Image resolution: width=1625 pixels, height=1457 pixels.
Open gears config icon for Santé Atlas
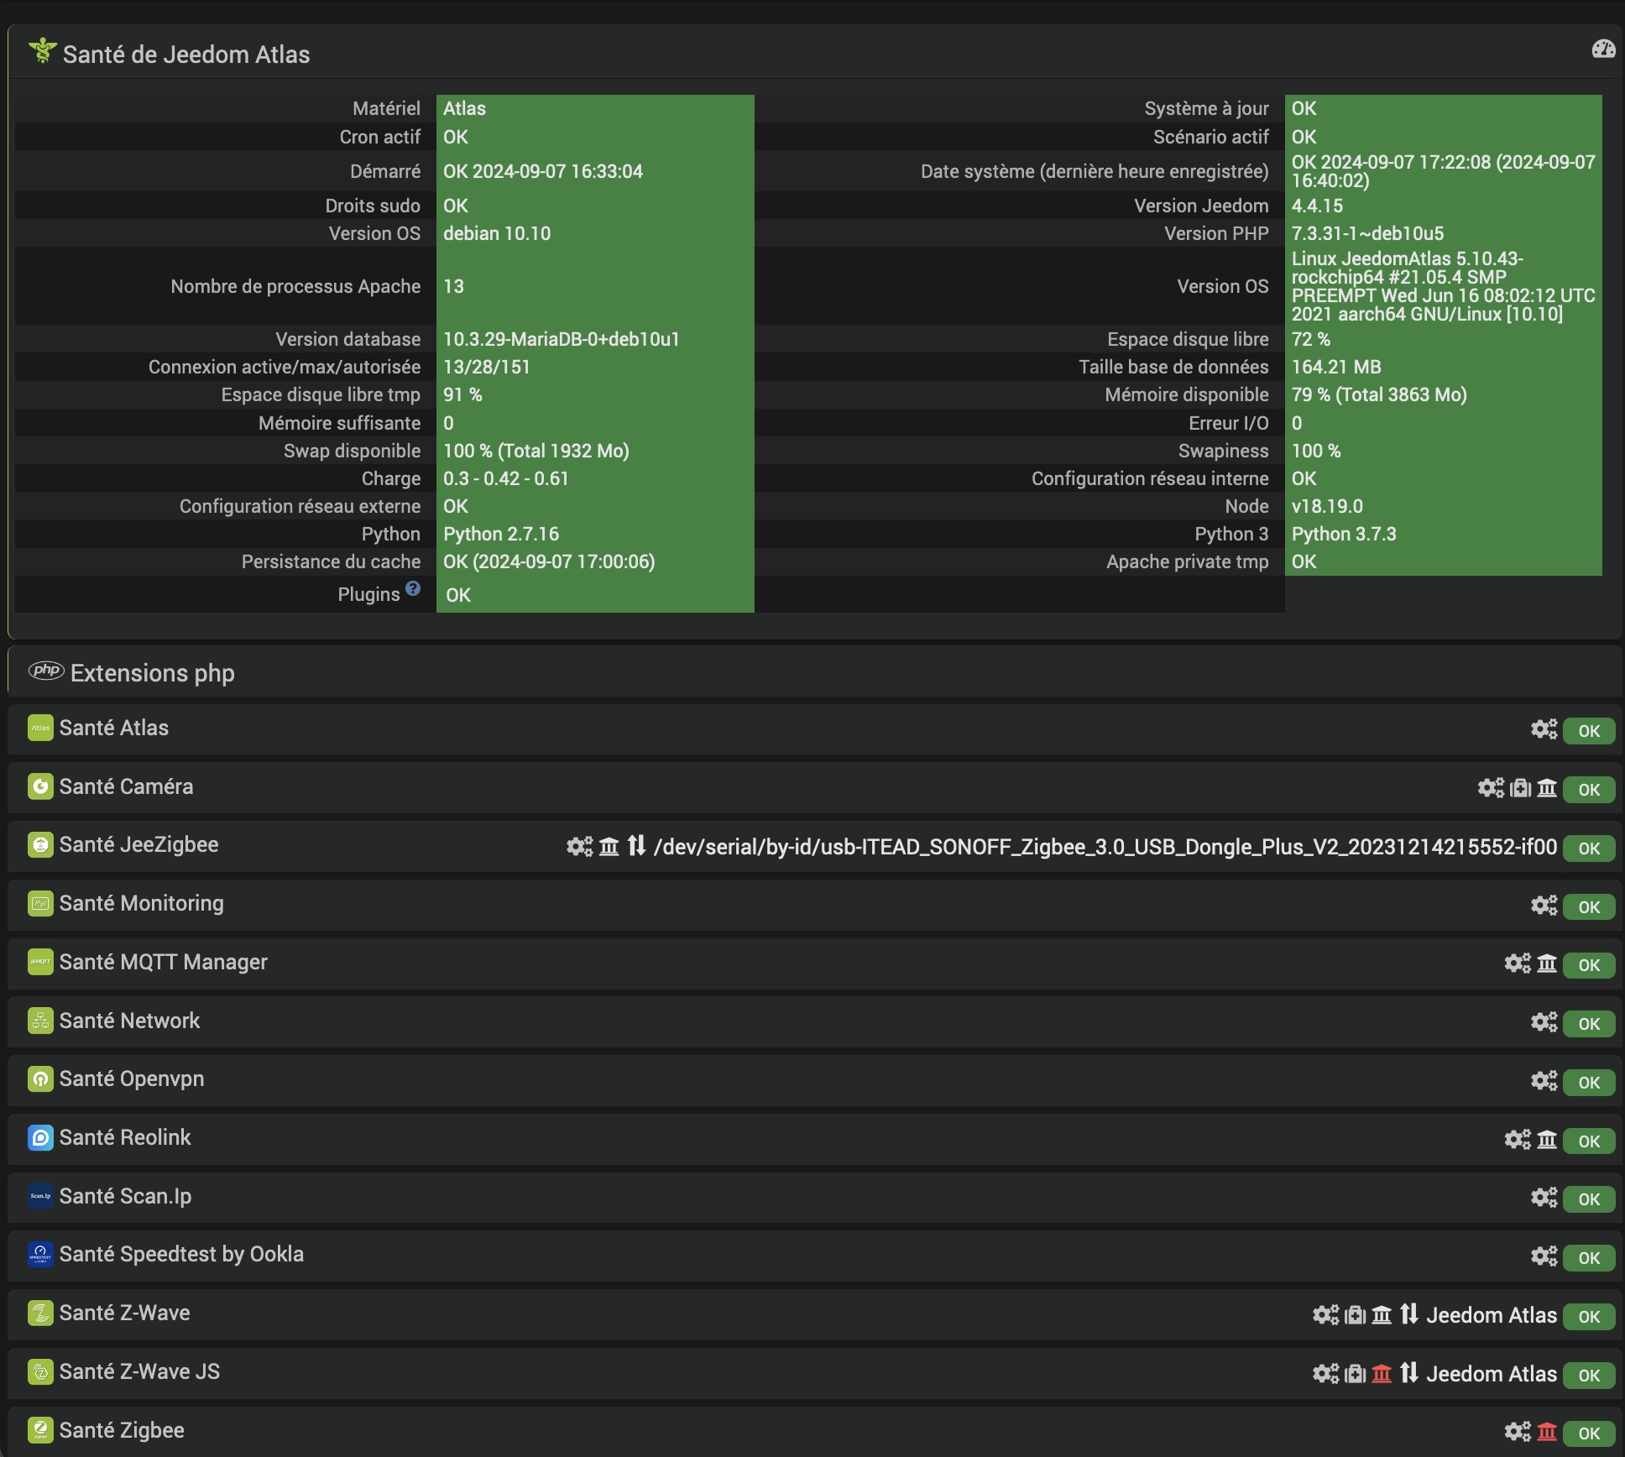[x=1543, y=729]
